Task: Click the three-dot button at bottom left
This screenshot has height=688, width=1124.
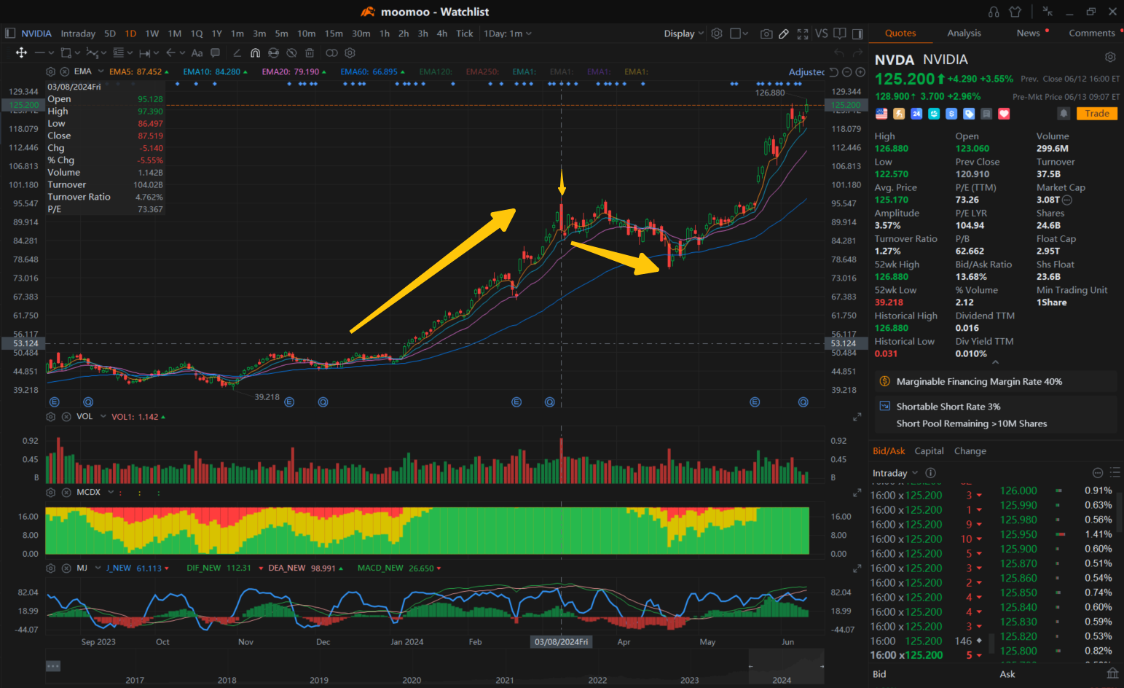Action: pyautogui.click(x=52, y=665)
